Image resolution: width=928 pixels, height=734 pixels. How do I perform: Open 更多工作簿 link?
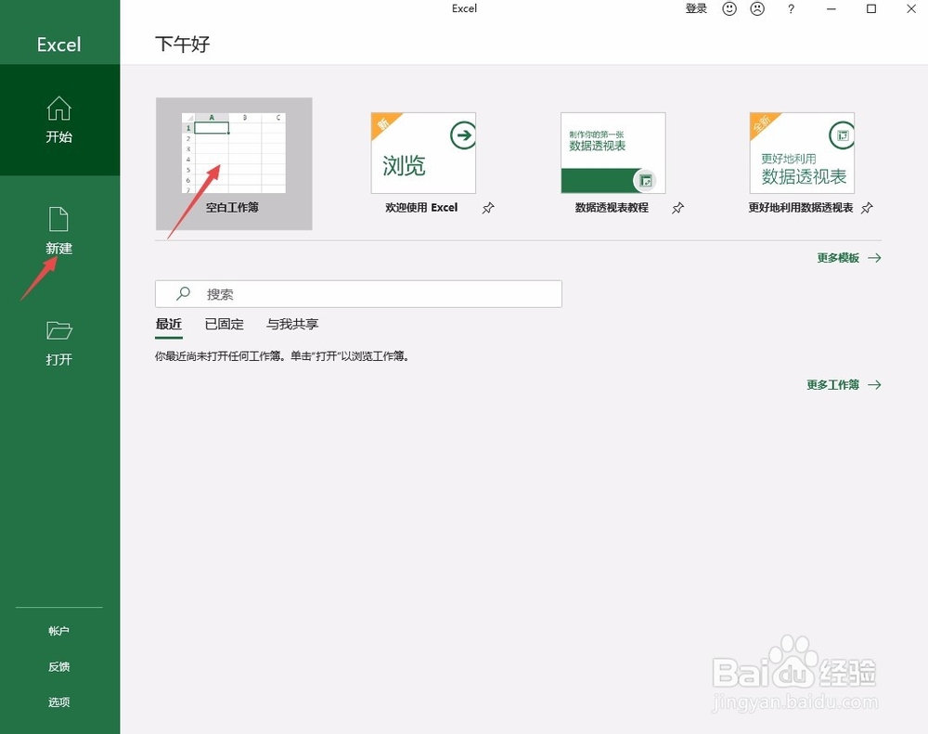[844, 385]
